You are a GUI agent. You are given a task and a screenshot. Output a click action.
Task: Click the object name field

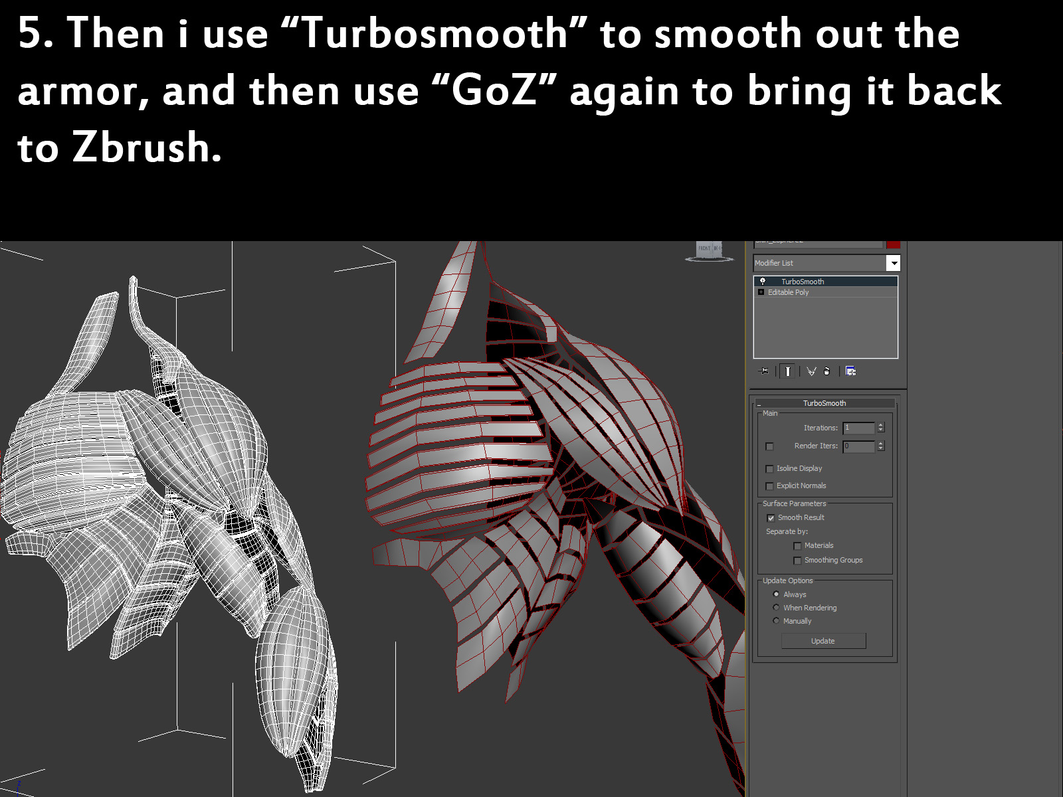click(819, 244)
